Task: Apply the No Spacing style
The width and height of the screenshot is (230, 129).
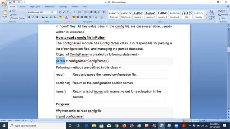Action: coord(126,15)
